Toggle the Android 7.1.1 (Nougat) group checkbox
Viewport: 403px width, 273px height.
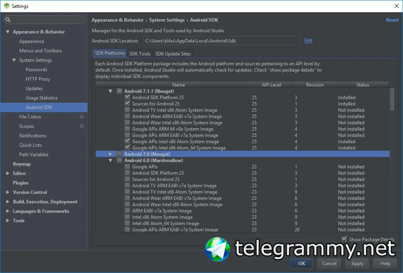119,91
